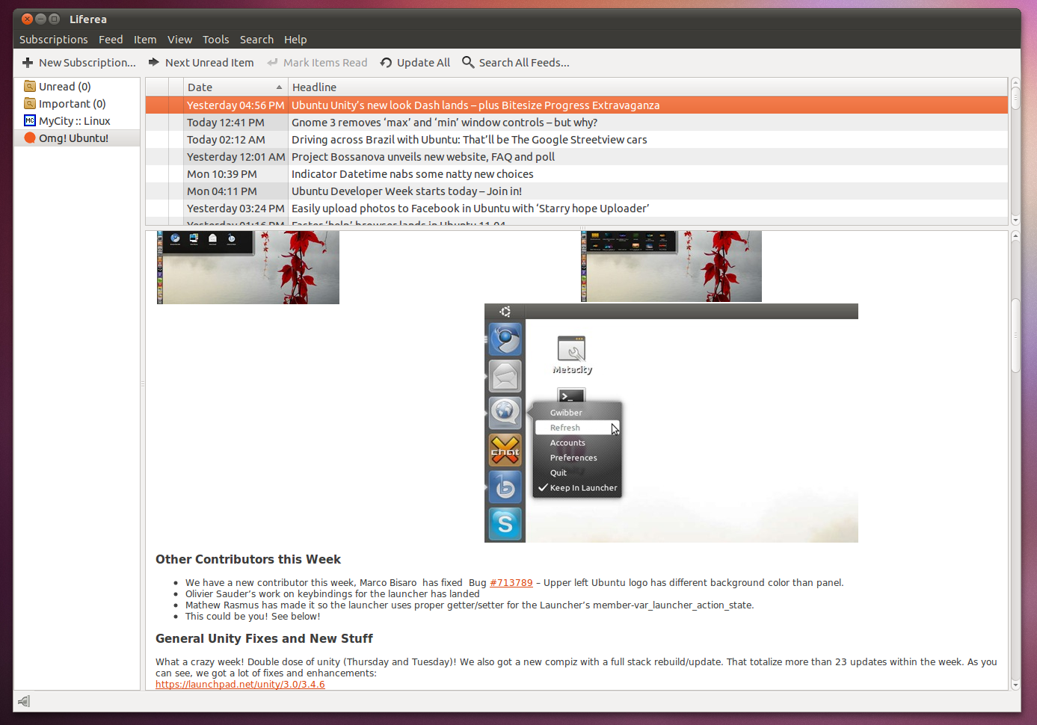Click the Next Unread Item arrow icon

(154, 62)
